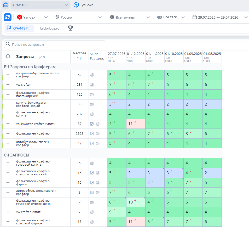Toggle minus selector for 'vw crafter купить' row
249x227 pixels.
point(8,212)
